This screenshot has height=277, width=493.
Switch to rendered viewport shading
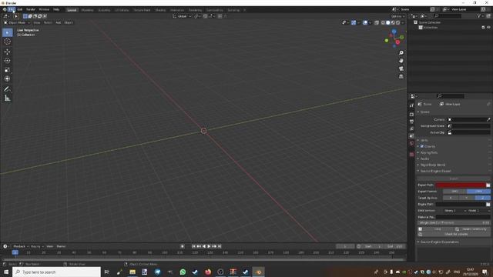(398, 22)
